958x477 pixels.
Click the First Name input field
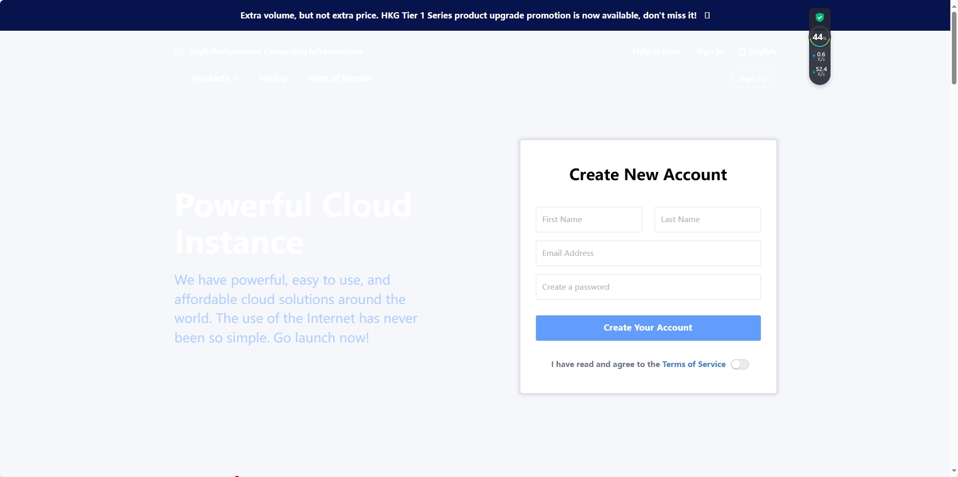tap(589, 220)
